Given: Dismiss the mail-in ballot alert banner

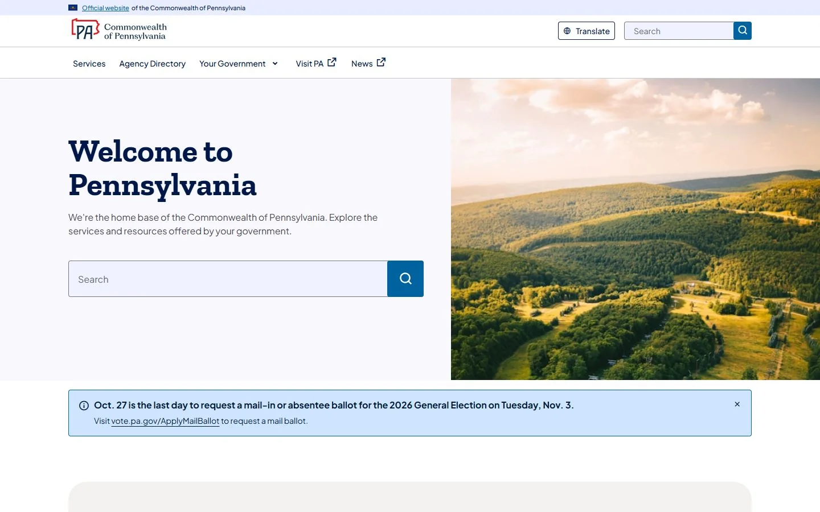Looking at the screenshot, I should tap(737, 404).
